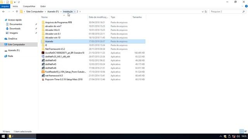Select the Net Framework 4.5.2 folder icon
The width and height of the screenshot is (248, 139).
[43, 49]
